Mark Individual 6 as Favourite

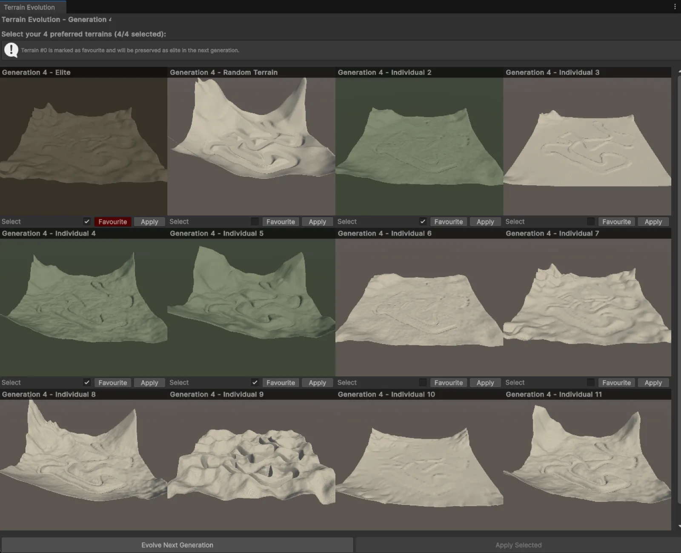449,383
